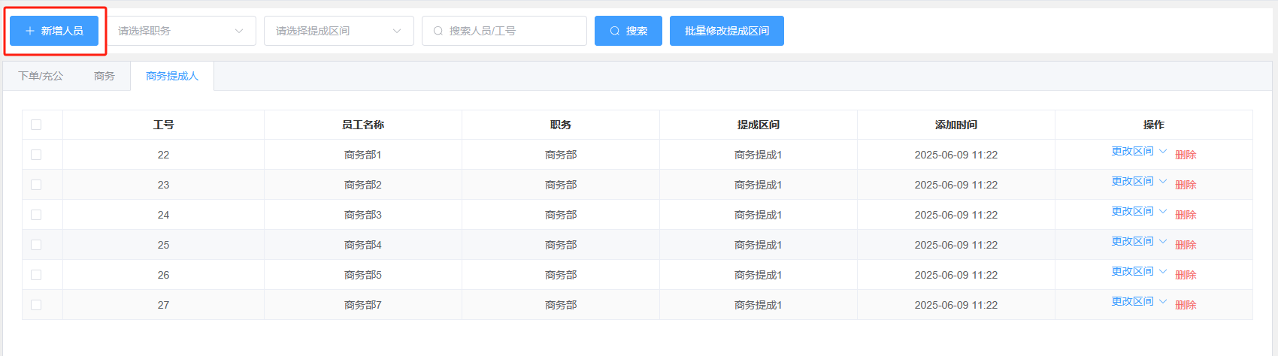Tick the checkbox for employee 27
1278x356 pixels.
pos(36,305)
